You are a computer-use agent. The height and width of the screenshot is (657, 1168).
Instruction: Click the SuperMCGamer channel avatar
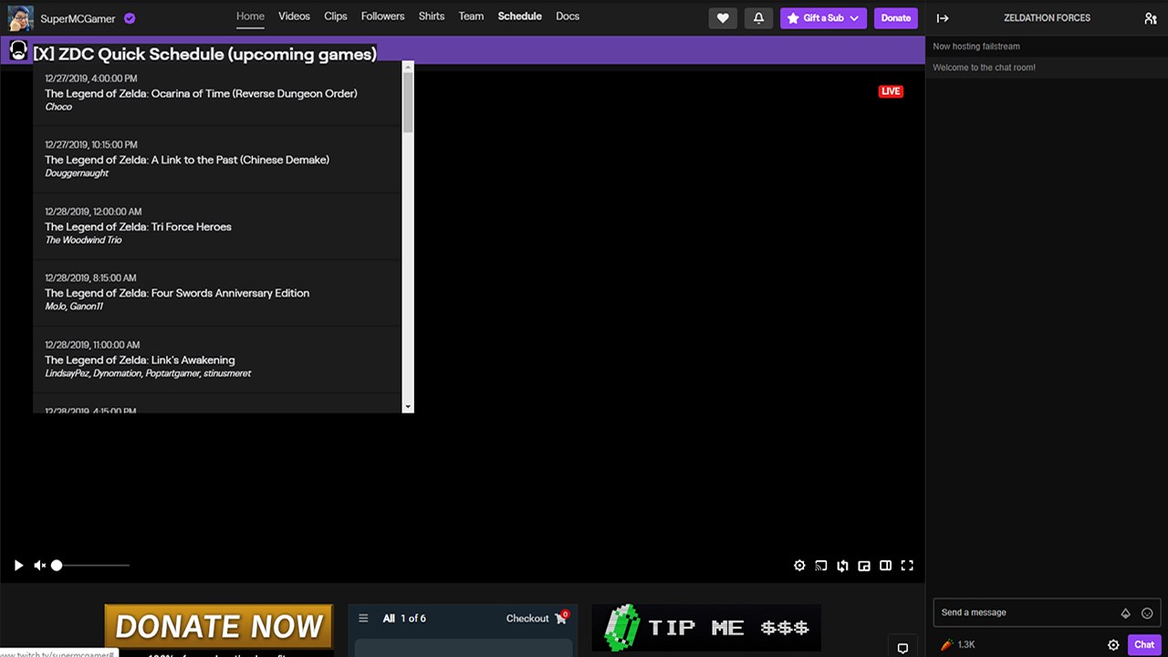pos(20,17)
